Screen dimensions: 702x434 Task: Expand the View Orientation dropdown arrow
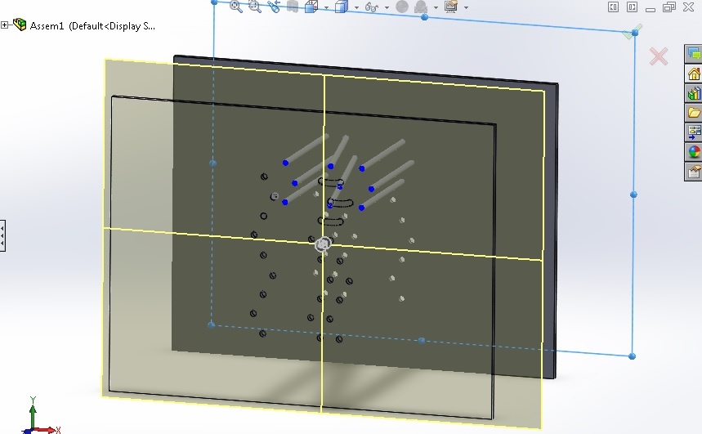(x=326, y=7)
